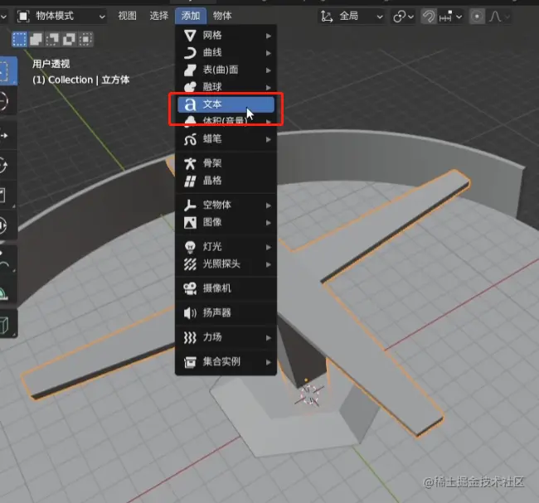This screenshot has width=539, height=503.
Task: Expand the arrow next to 力场
Action: (269, 338)
